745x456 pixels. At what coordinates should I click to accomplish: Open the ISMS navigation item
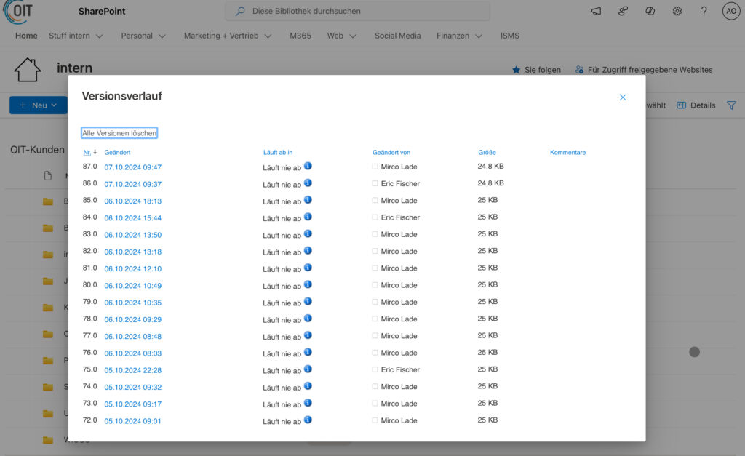pos(509,36)
